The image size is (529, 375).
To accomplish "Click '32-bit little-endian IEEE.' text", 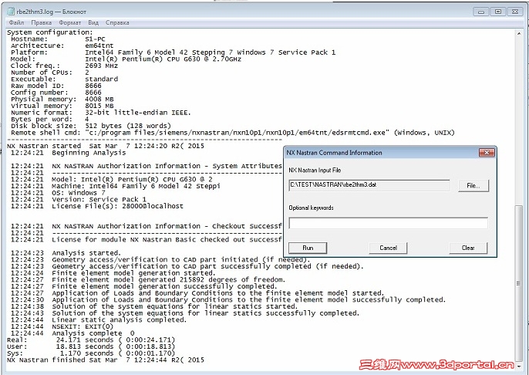I will pyautogui.click(x=138, y=113).
